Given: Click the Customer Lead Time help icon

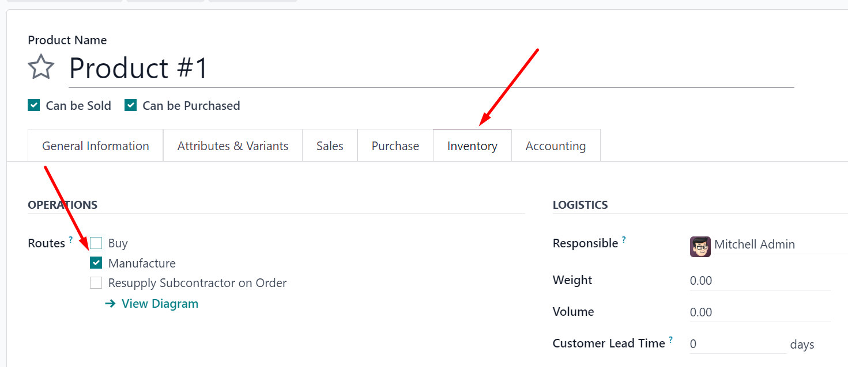Looking at the screenshot, I should (x=670, y=339).
